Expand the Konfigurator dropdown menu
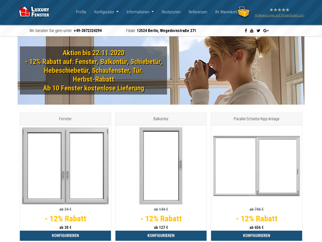 106,12
